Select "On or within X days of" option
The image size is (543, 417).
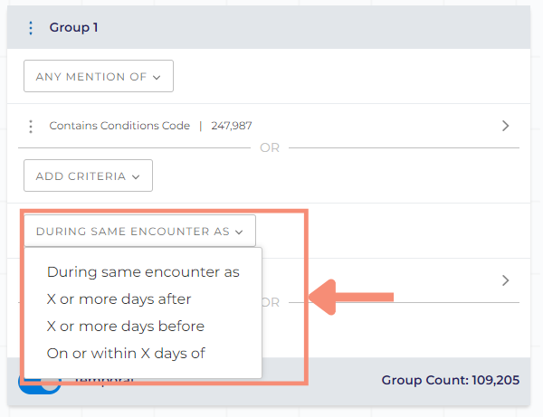point(126,354)
